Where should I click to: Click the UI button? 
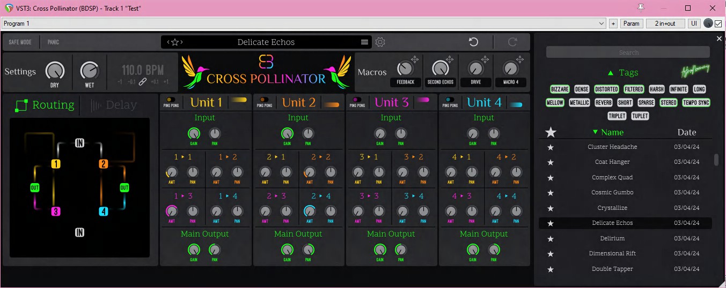pyautogui.click(x=694, y=24)
